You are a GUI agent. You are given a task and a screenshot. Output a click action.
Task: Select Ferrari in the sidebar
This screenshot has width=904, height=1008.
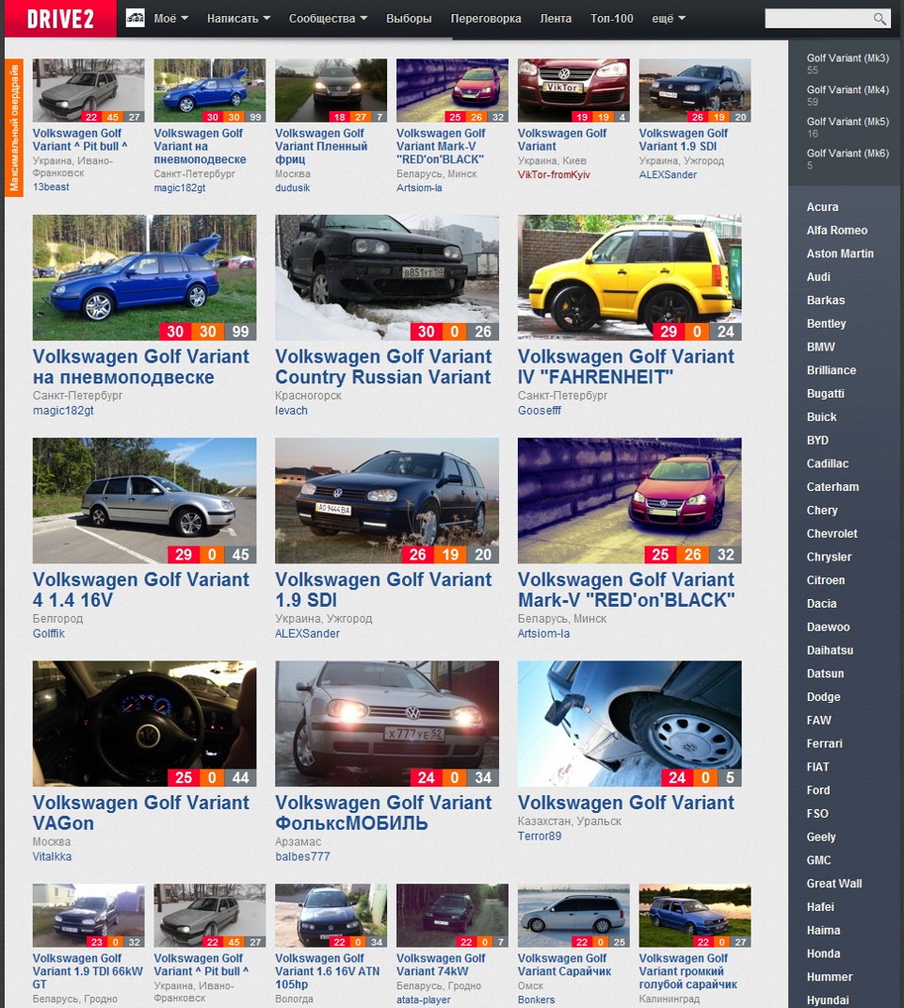pyautogui.click(x=824, y=743)
